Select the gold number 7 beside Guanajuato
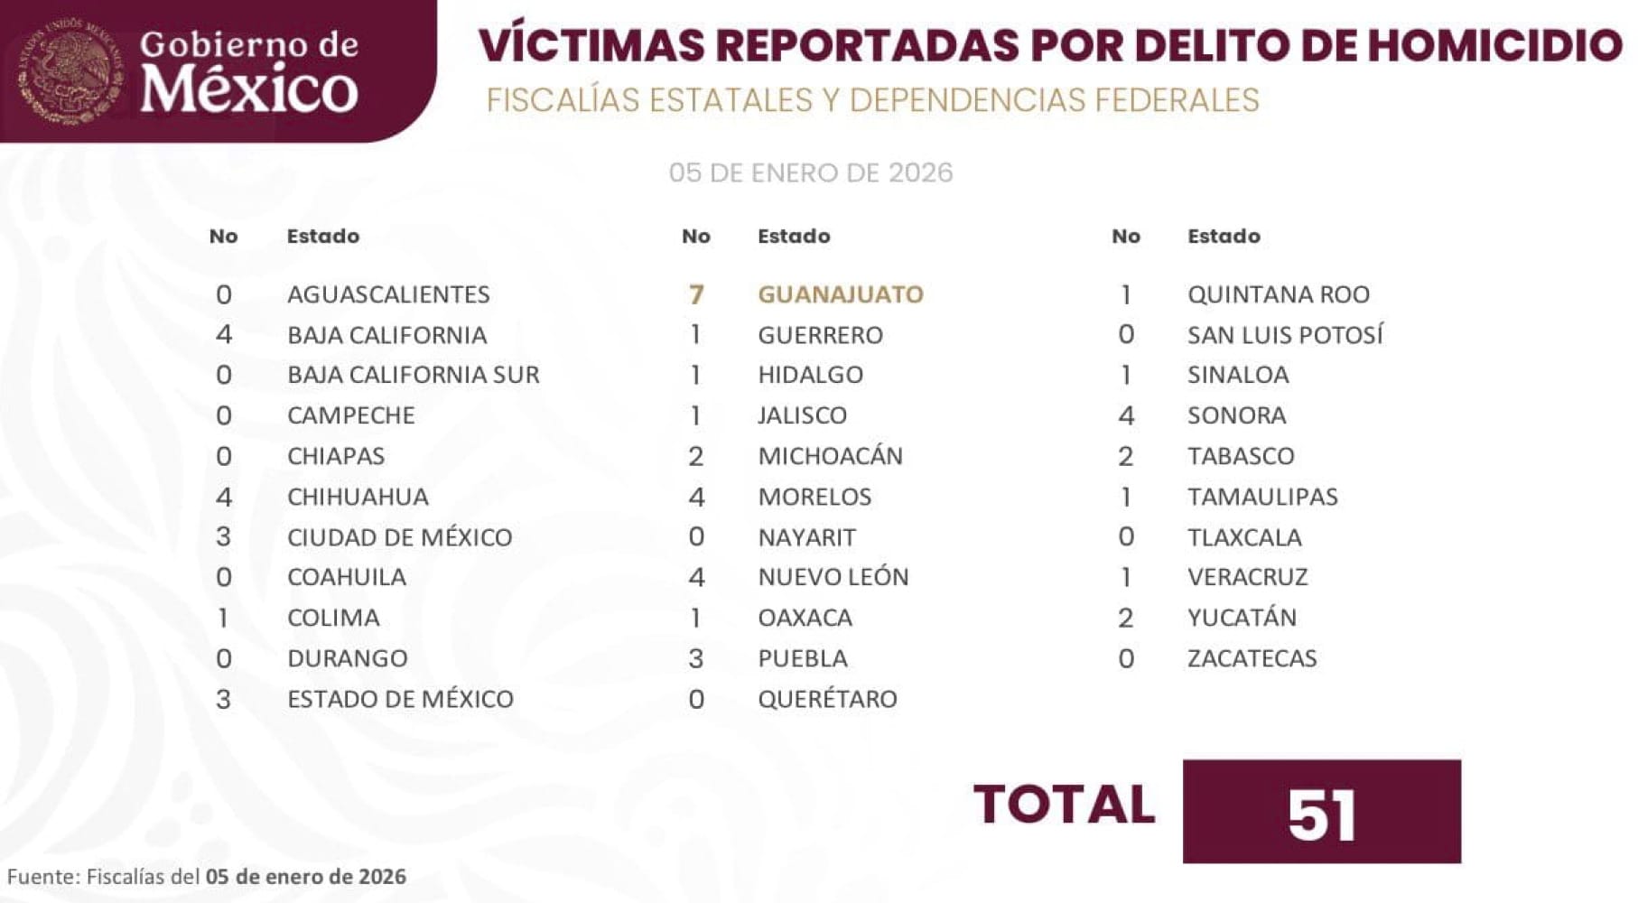Viewport: 1638px width, 903px height. (695, 294)
